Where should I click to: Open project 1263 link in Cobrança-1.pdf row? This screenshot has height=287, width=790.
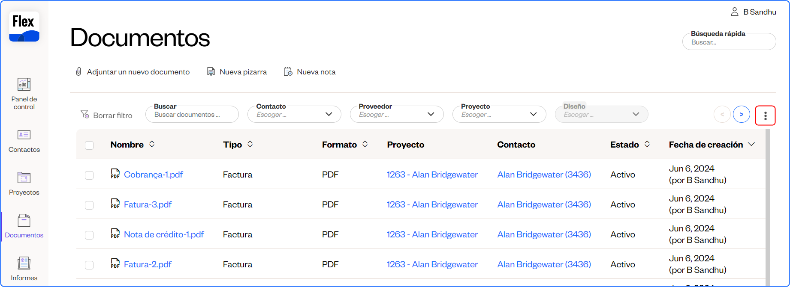point(432,175)
